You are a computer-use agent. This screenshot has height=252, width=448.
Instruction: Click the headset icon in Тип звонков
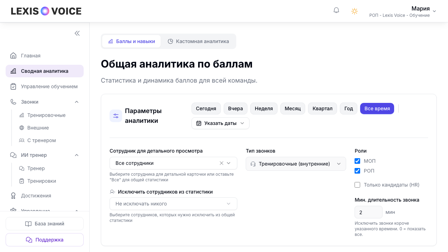253,164
